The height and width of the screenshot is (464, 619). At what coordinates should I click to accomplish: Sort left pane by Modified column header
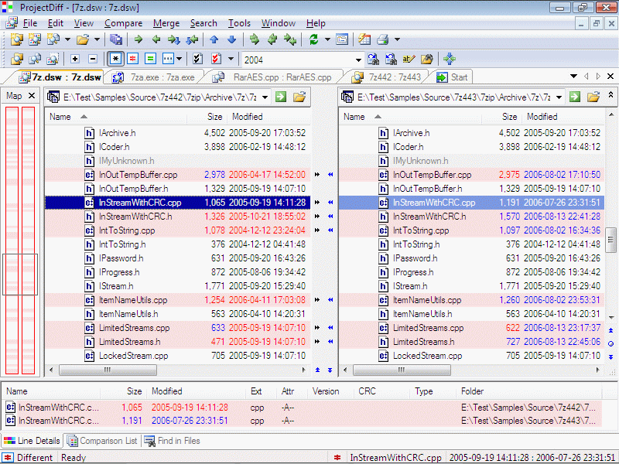tap(247, 117)
